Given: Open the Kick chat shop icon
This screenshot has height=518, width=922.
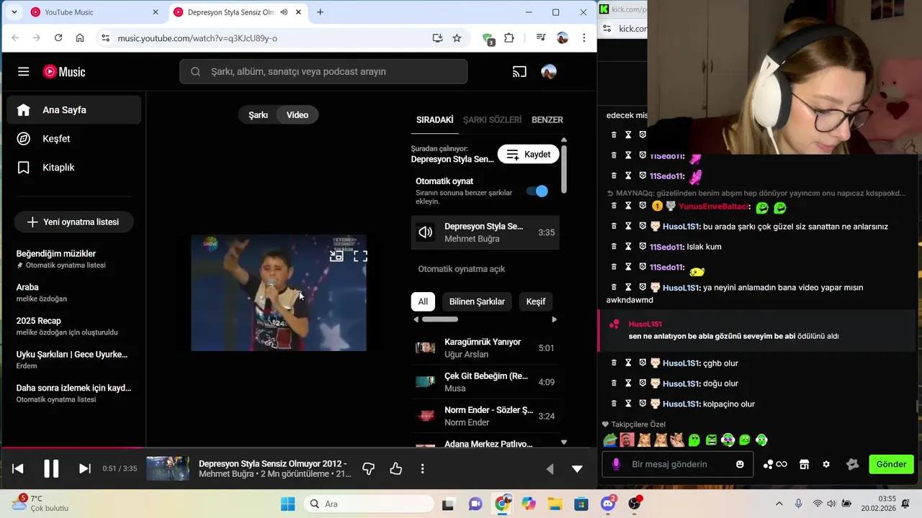Looking at the screenshot, I should tap(804, 464).
